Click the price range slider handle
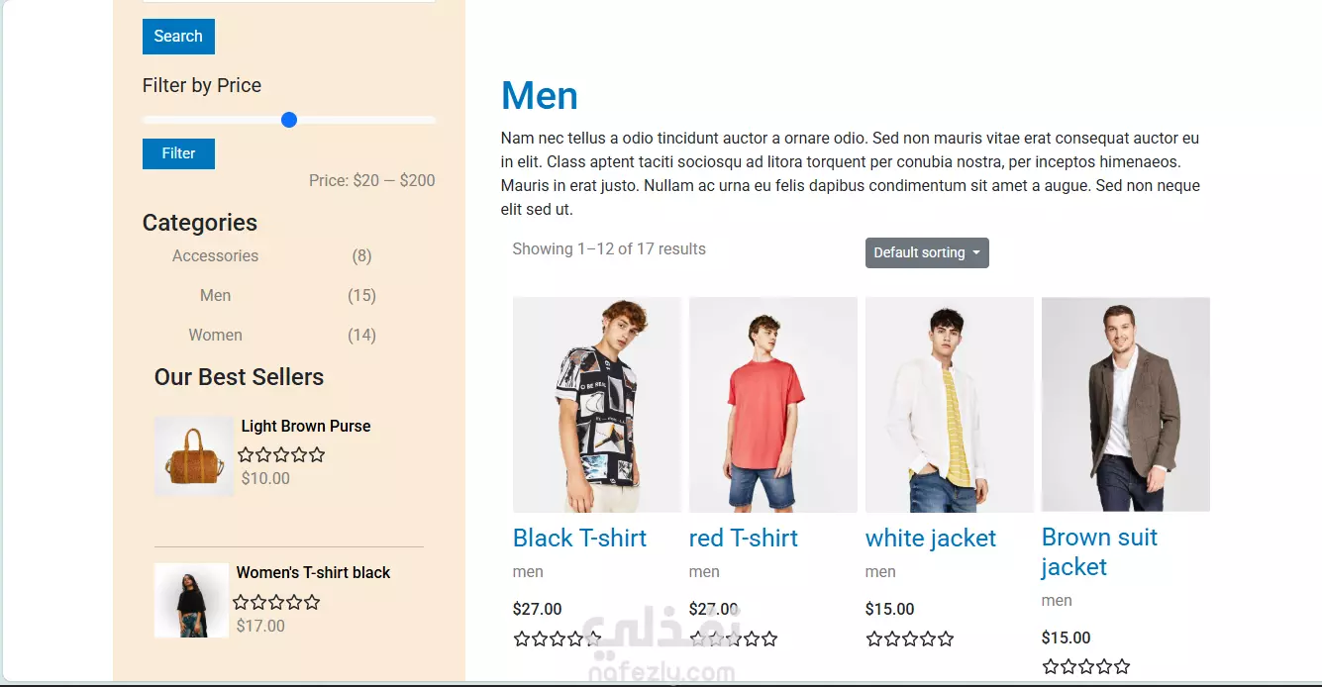 pyautogui.click(x=289, y=120)
